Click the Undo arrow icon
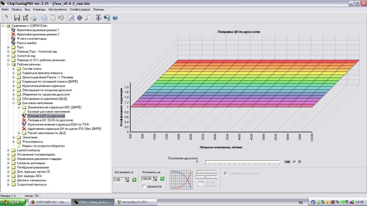Viewport: 367px width, 206px height. point(60,18)
